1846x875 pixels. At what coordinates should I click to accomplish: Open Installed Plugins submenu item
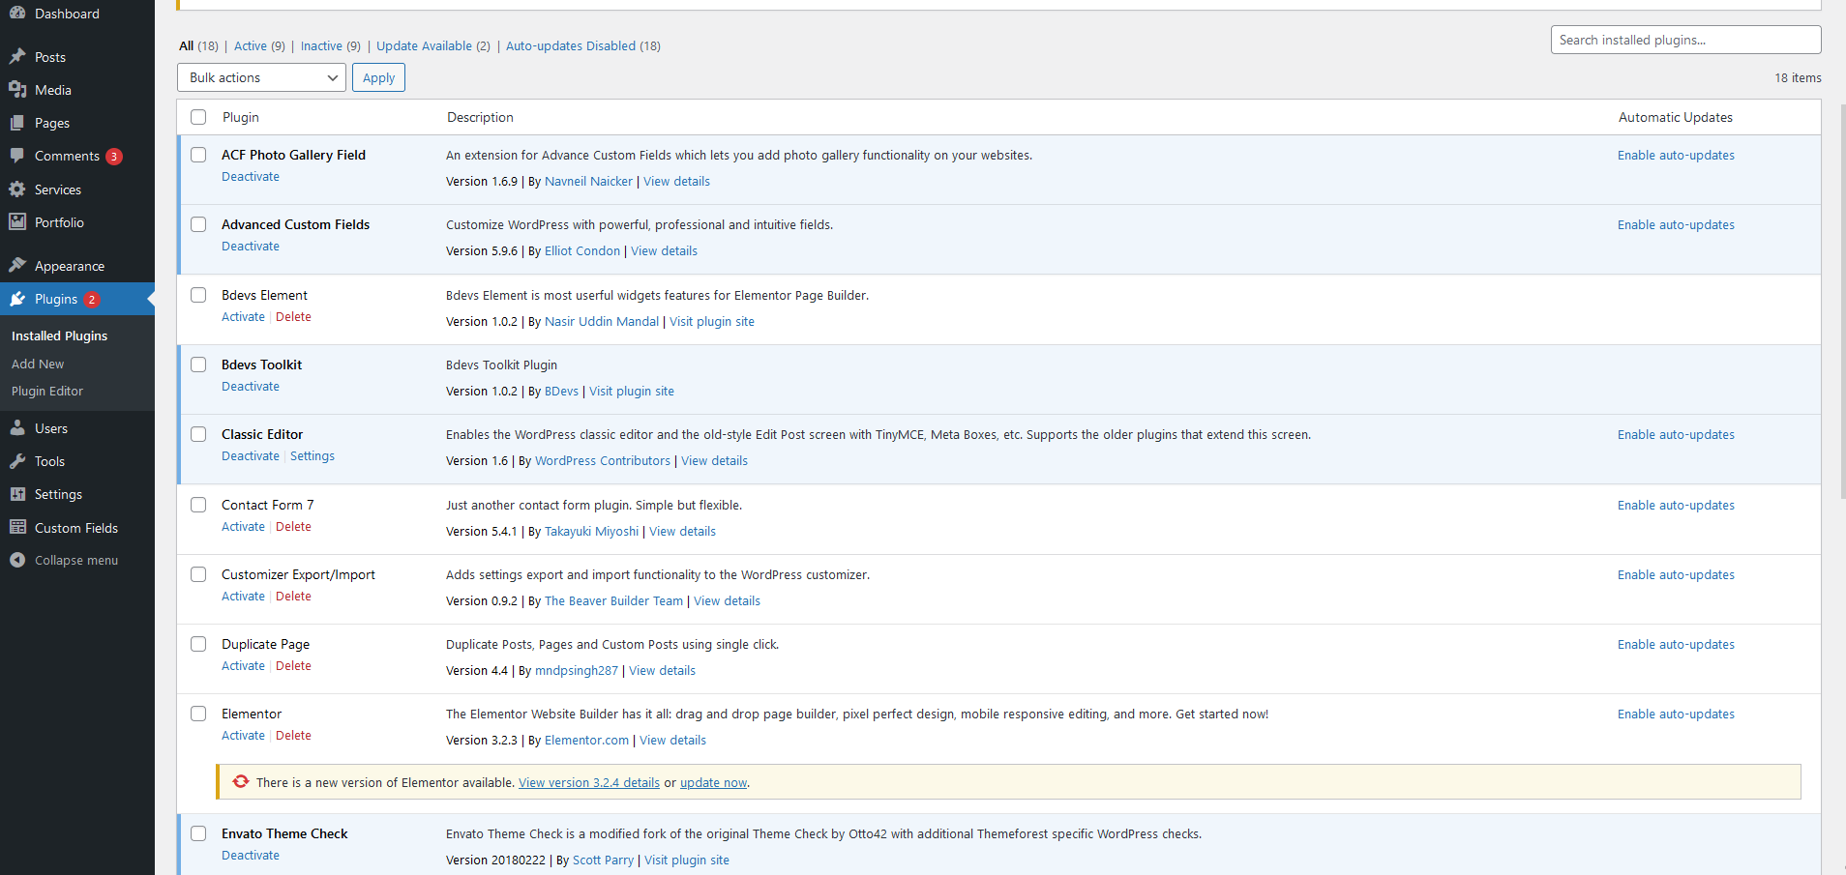pos(59,335)
